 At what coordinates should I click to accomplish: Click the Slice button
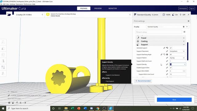pos(174,100)
